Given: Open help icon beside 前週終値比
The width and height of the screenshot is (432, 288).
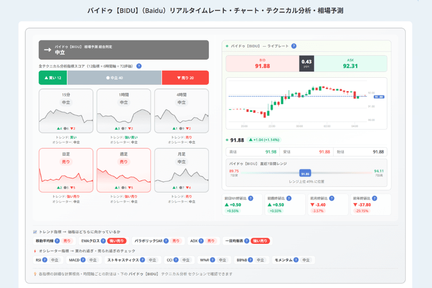Looking at the screenshot, I should [x=289, y=198].
